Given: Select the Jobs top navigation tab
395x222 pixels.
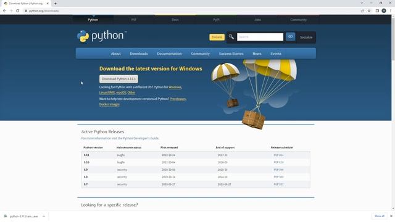Looking at the screenshot, I should pyautogui.click(x=257, y=20).
